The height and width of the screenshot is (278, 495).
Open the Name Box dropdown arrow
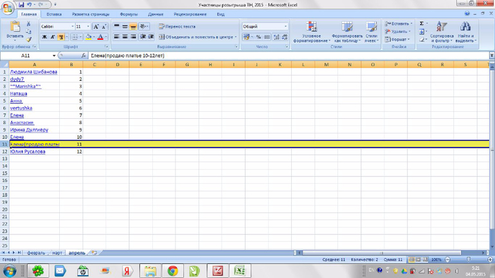54,56
